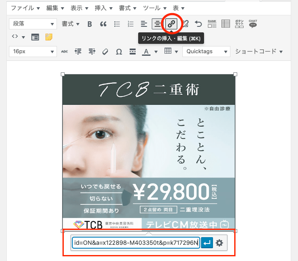Click the template insert icon
298x261 pixels.
pos(35,37)
